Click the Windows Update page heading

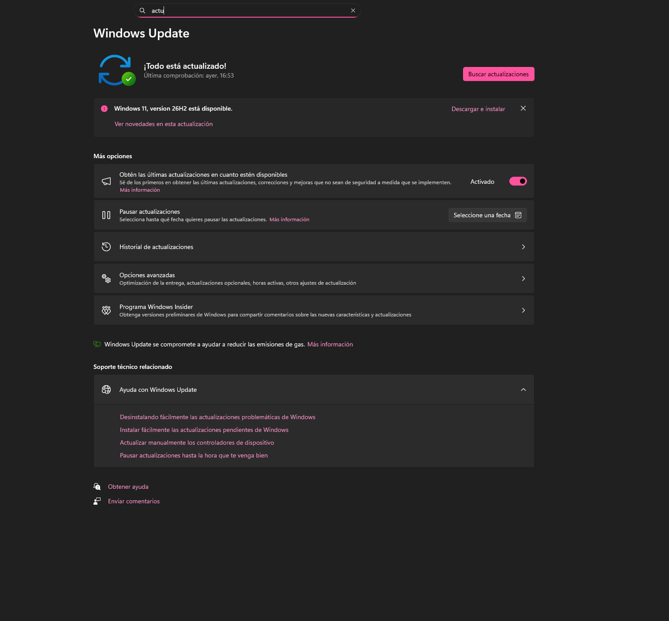coord(141,33)
